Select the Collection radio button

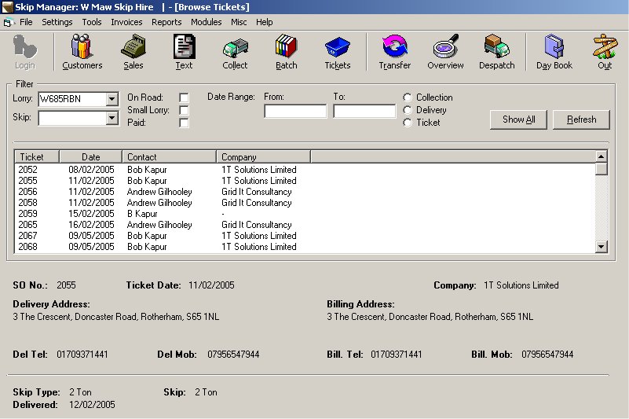pyautogui.click(x=408, y=97)
